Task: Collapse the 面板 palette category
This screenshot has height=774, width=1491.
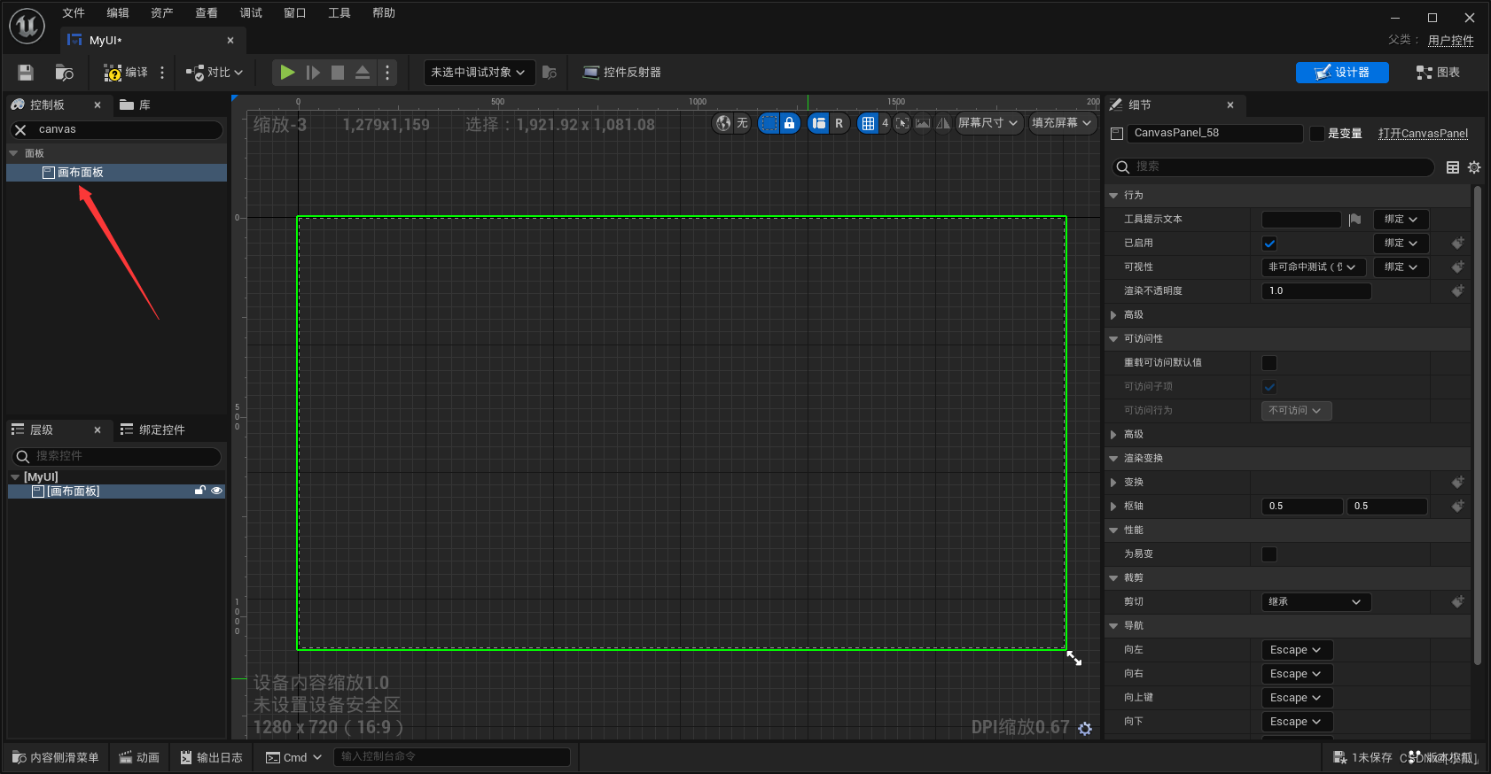Action: tap(14, 153)
